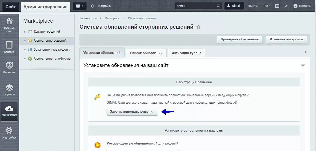Screen dimensions: 316x151
Task: Open the Marketplace sidebar section
Action: tap(9, 111)
